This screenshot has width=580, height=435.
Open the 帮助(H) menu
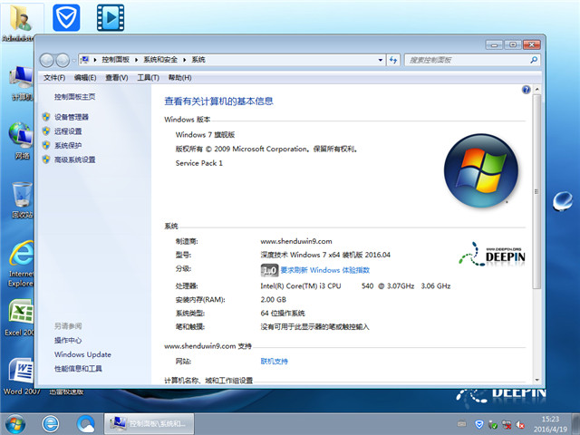[x=179, y=78]
